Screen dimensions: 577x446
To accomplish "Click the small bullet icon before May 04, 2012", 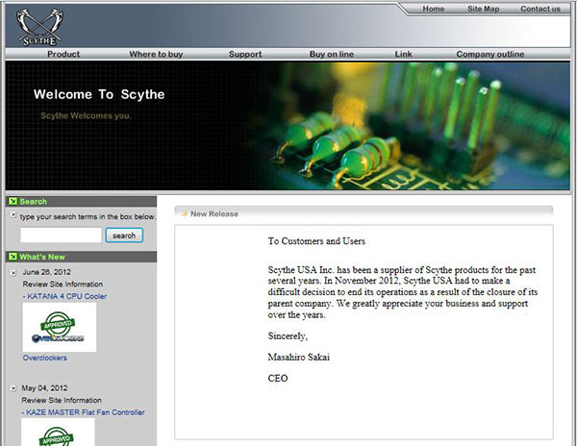I will pos(13,388).
